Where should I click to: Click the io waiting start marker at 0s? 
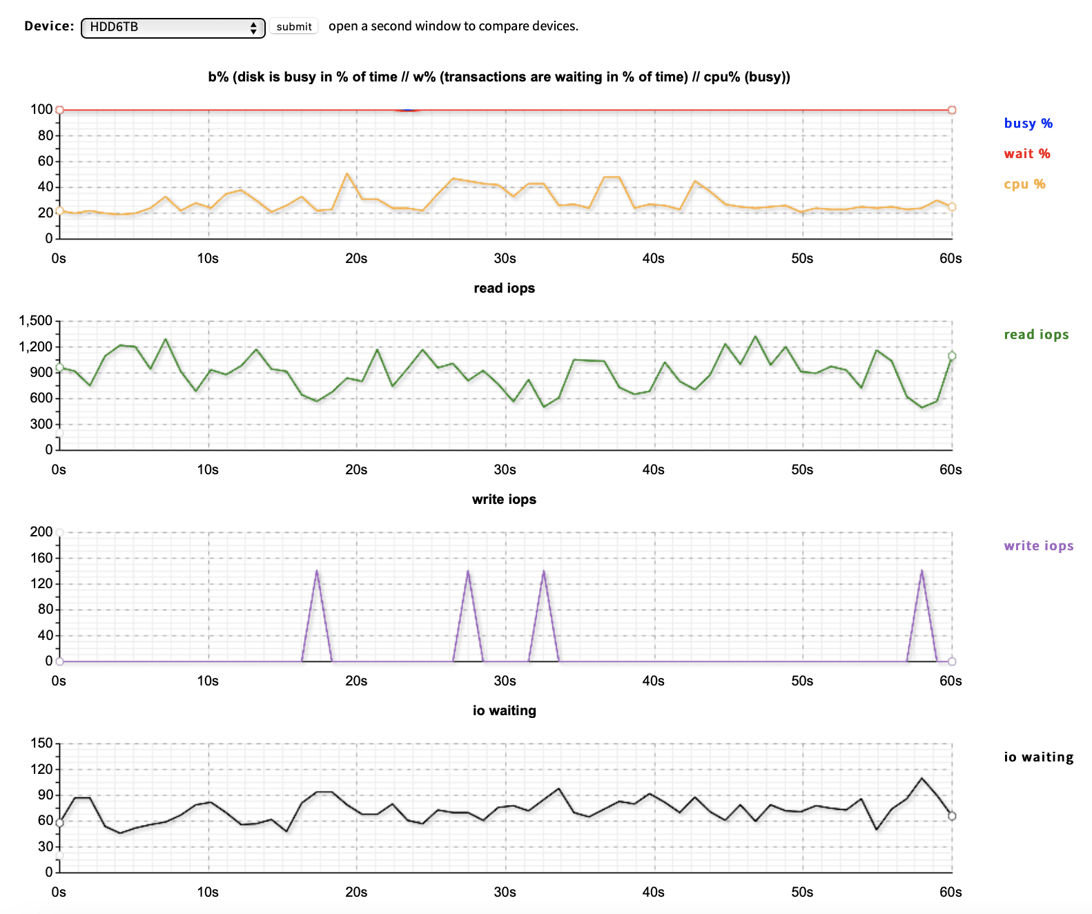tap(60, 823)
